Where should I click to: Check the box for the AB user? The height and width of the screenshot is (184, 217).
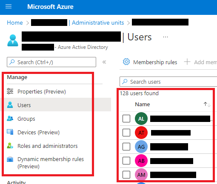pos(126,161)
